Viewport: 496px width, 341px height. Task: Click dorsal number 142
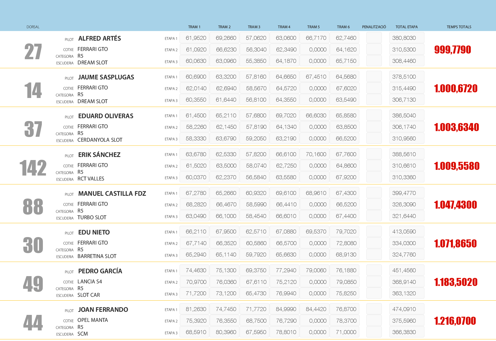click(33, 168)
